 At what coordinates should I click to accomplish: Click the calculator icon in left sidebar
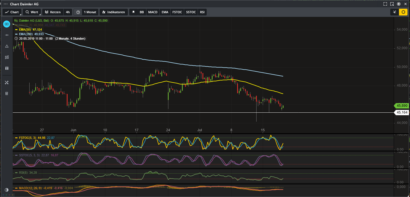(7, 93)
